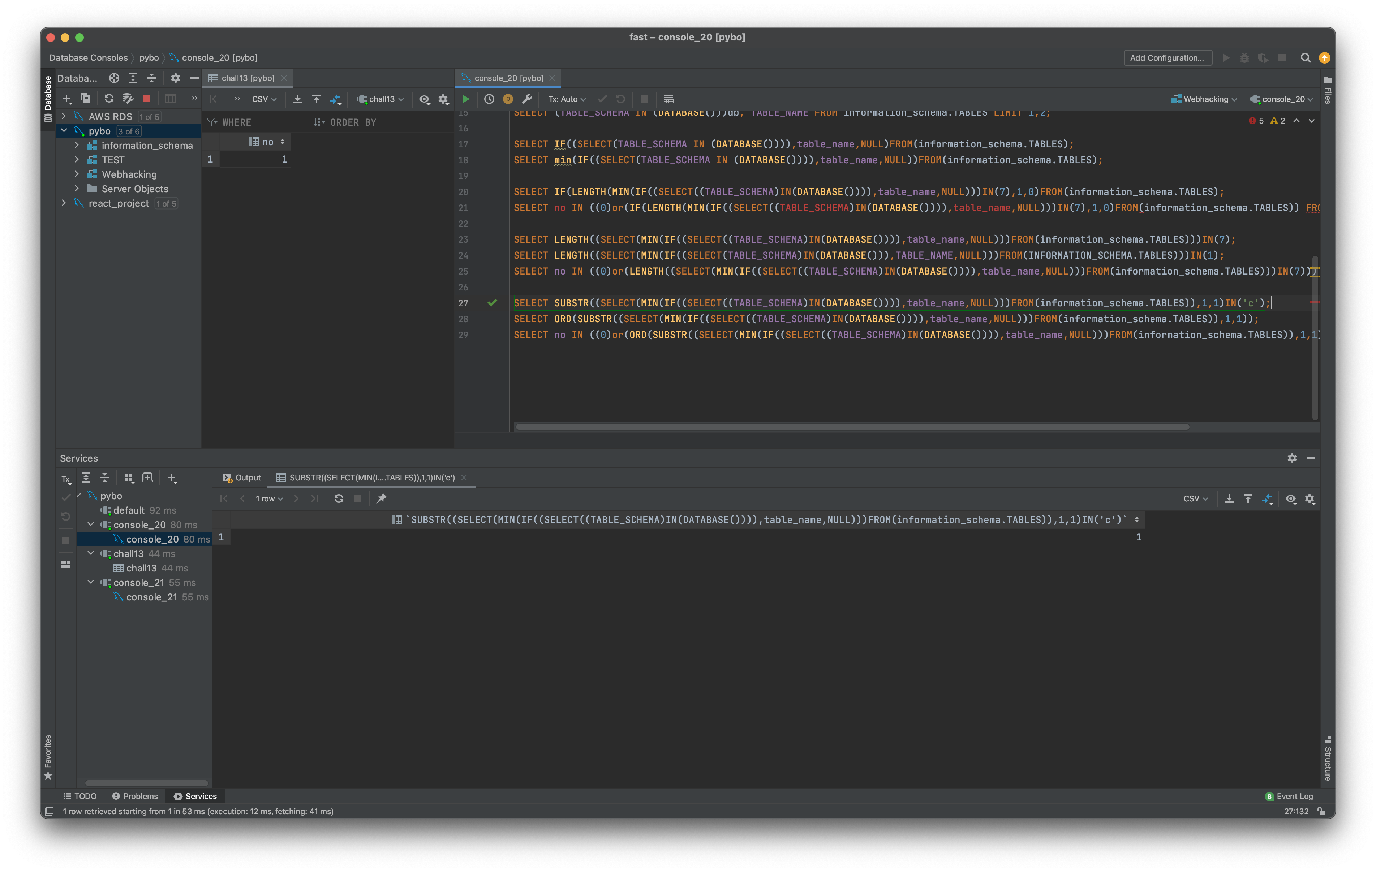The image size is (1376, 872).
Task: Toggle In-Editor Results view icon
Action: coord(668,99)
